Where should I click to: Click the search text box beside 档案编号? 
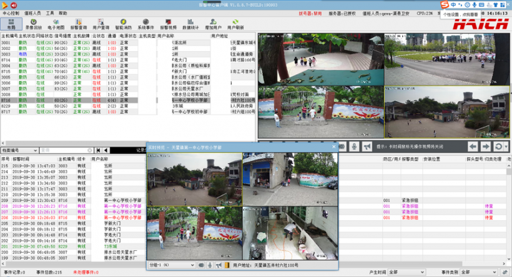pos(62,150)
